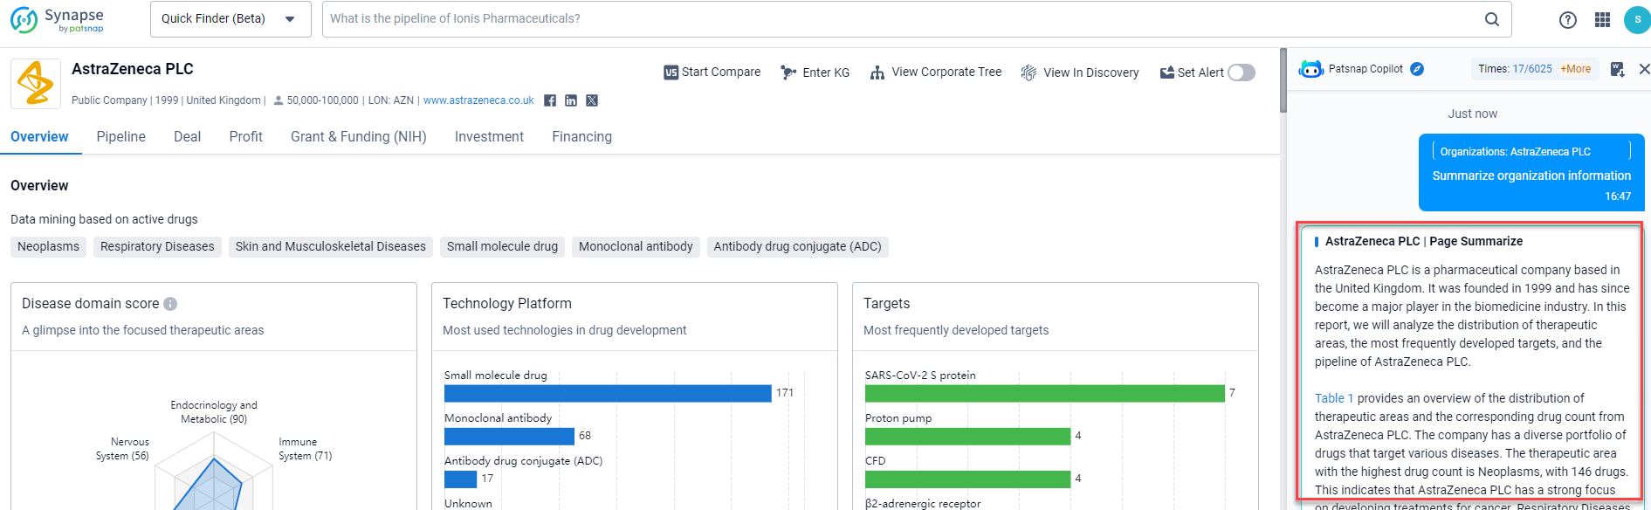The width and height of the screenshot is (1651, 510).
Task: Click the pipeline search input field
Action: click(899, 19)
